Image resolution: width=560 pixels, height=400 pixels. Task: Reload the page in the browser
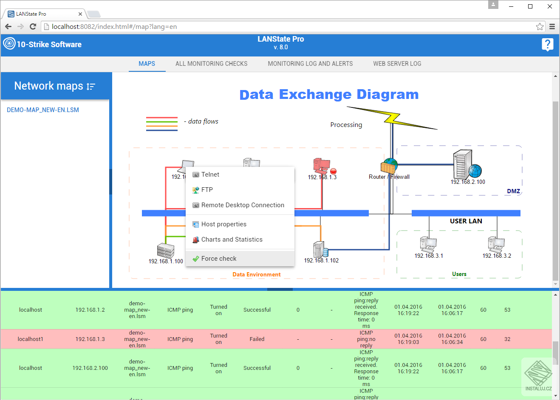[33, 27]
